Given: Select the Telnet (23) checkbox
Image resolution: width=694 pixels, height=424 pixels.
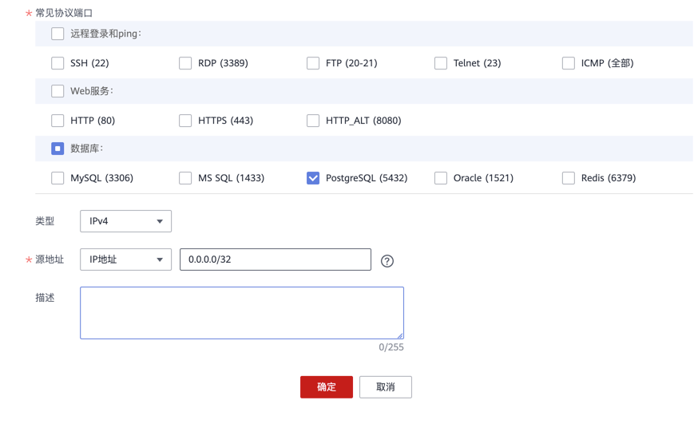Looking at the screenshot, I should (x=441, y=63).
